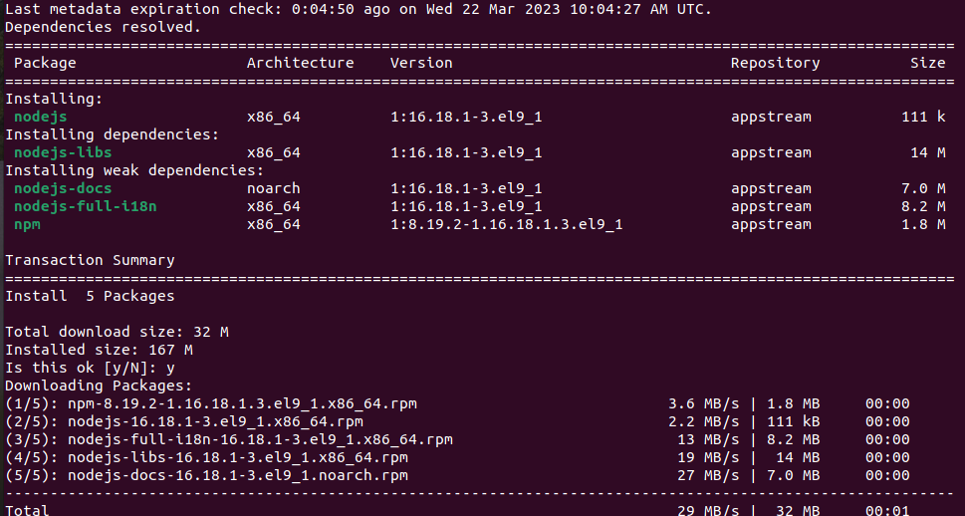The width and height of the screenshot is (965, 516).
Task: Click the Repository column header
Action: (776, 63)
